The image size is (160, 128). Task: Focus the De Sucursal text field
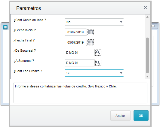pyautogui.click(x=80, y=53)
